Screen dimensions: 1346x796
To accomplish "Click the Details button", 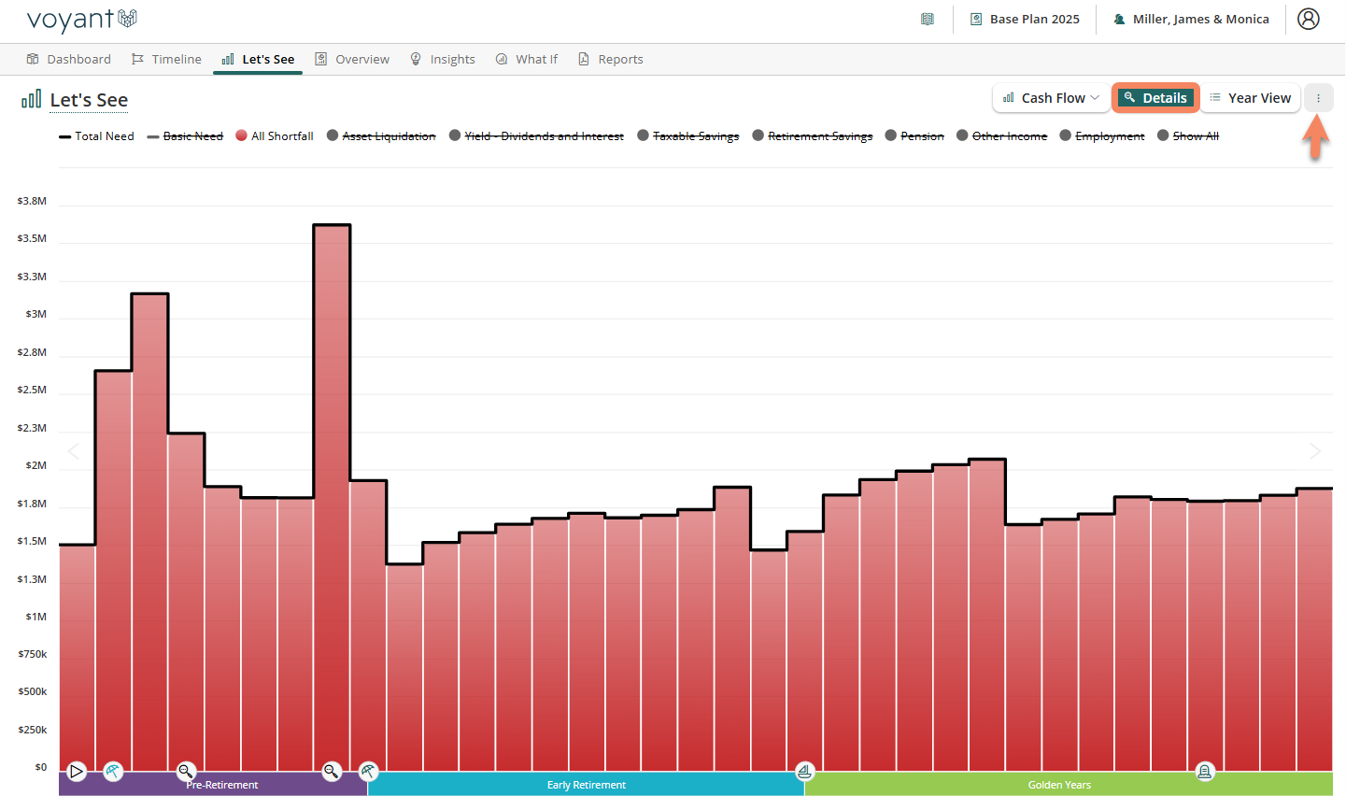I will tap(1155, 98).
